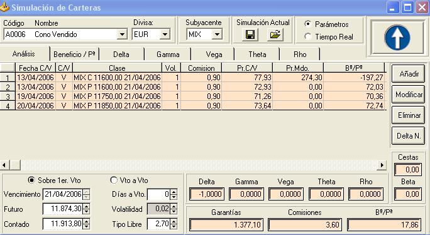Click the Delta N. button

click(409, 136)
